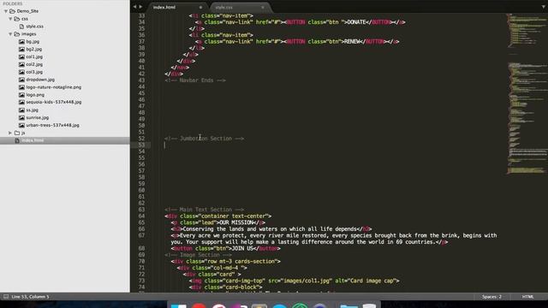The height and width of the screenshot is (308, 548).
Task: Open the HTML syntax selector in status bar
Action: (x=527, y=297)
